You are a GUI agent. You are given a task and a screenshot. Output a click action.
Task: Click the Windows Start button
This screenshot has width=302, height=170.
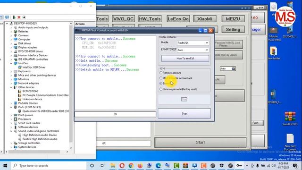click(x=5, y=166)
